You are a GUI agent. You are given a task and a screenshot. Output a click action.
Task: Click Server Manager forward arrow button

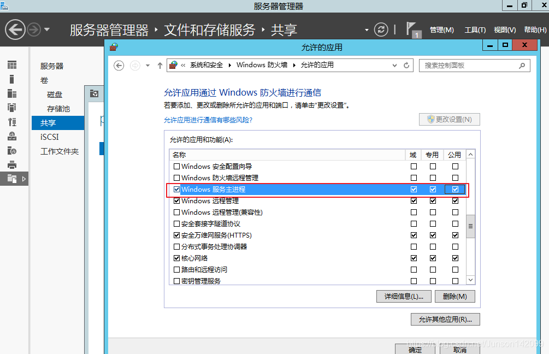click(x=34, y=29)
